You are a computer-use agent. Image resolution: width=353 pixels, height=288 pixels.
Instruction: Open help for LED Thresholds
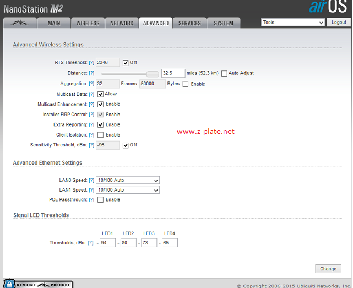[90, 243]
